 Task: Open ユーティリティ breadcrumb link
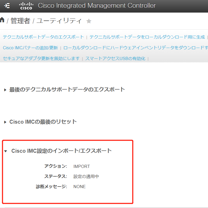point(59,21)
